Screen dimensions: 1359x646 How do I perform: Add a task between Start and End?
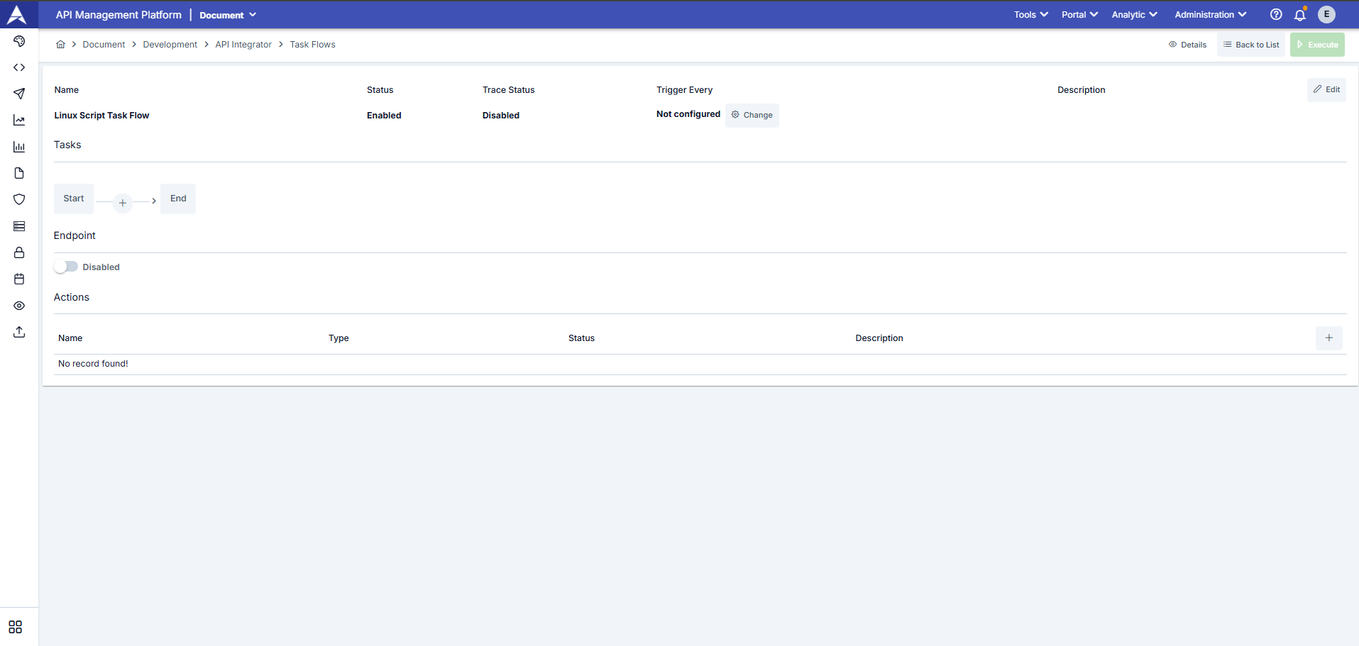pyautogui.click(x=123, y=203)
